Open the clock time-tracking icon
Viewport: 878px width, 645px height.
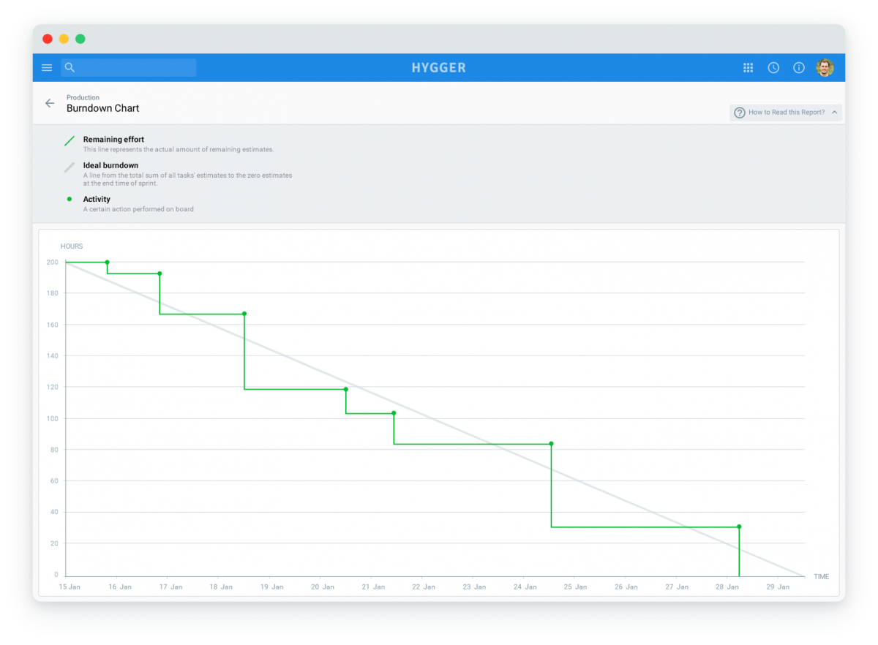773,68
